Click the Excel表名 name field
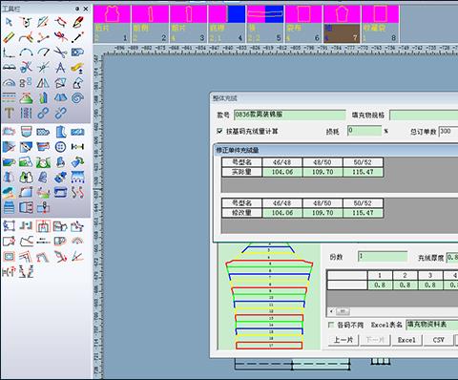458x380 pixels. click(x=432, y=325)
